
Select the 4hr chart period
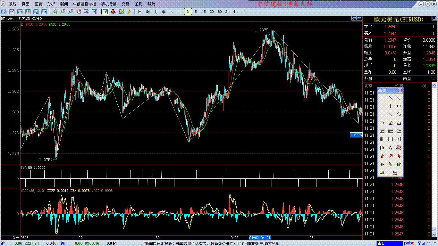tap(236, 12)
